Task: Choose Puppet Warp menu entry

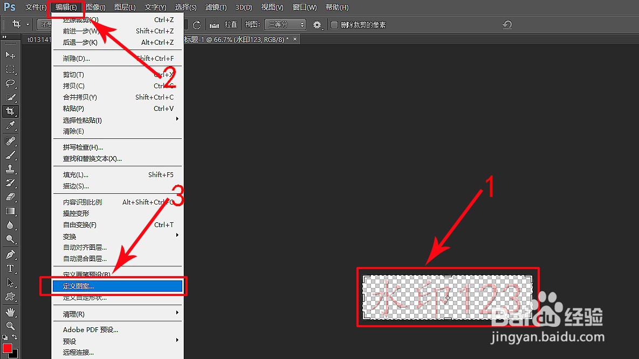Action: tap(118, 214)
